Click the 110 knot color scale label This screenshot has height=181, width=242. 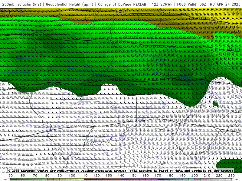[84, 176]
